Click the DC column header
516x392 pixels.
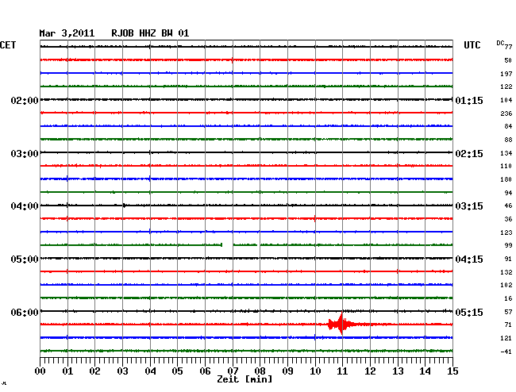(x=500, y=43)
